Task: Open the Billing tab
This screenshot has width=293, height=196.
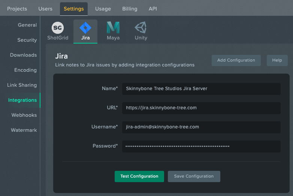Action: [x=130, y=9]
